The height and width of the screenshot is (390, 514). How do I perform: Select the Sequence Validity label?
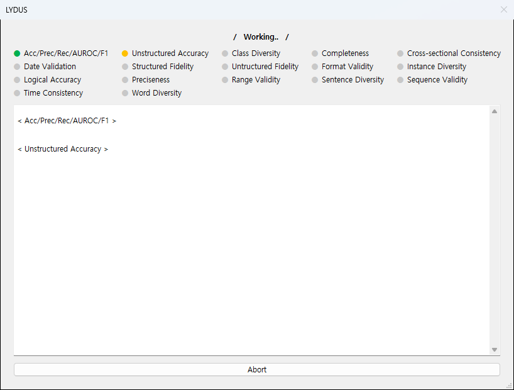(437, 80)
